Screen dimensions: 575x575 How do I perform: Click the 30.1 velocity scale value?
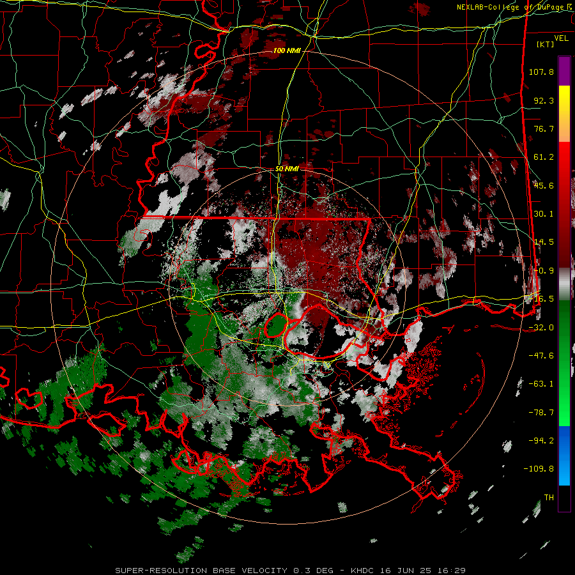544,214
